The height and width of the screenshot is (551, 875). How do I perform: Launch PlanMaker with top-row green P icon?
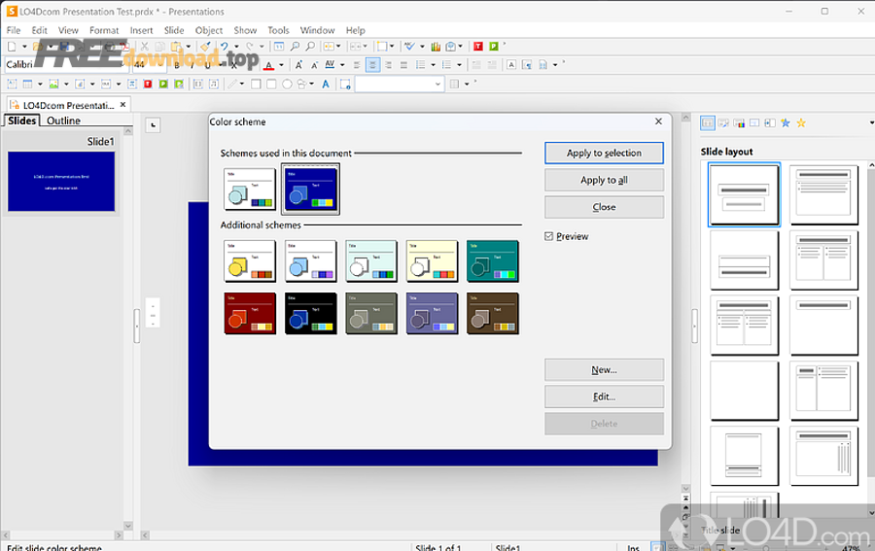[x=494, y=47]
